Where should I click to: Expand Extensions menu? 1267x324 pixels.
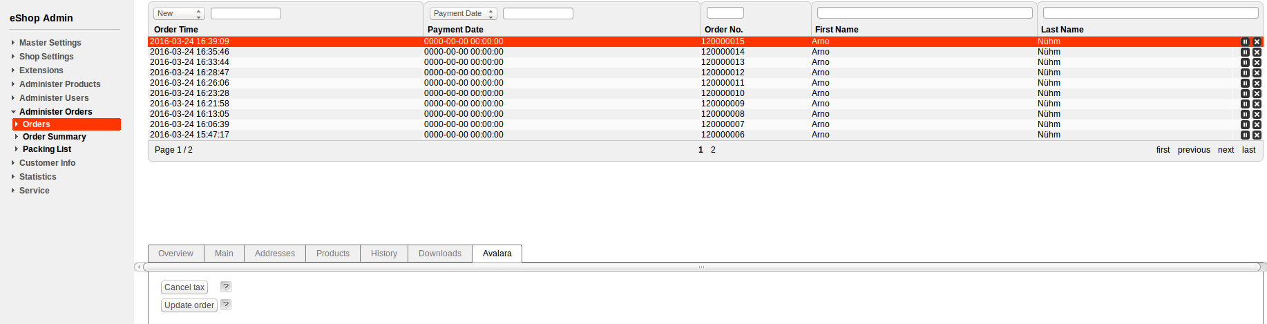(x=41, y=70)
